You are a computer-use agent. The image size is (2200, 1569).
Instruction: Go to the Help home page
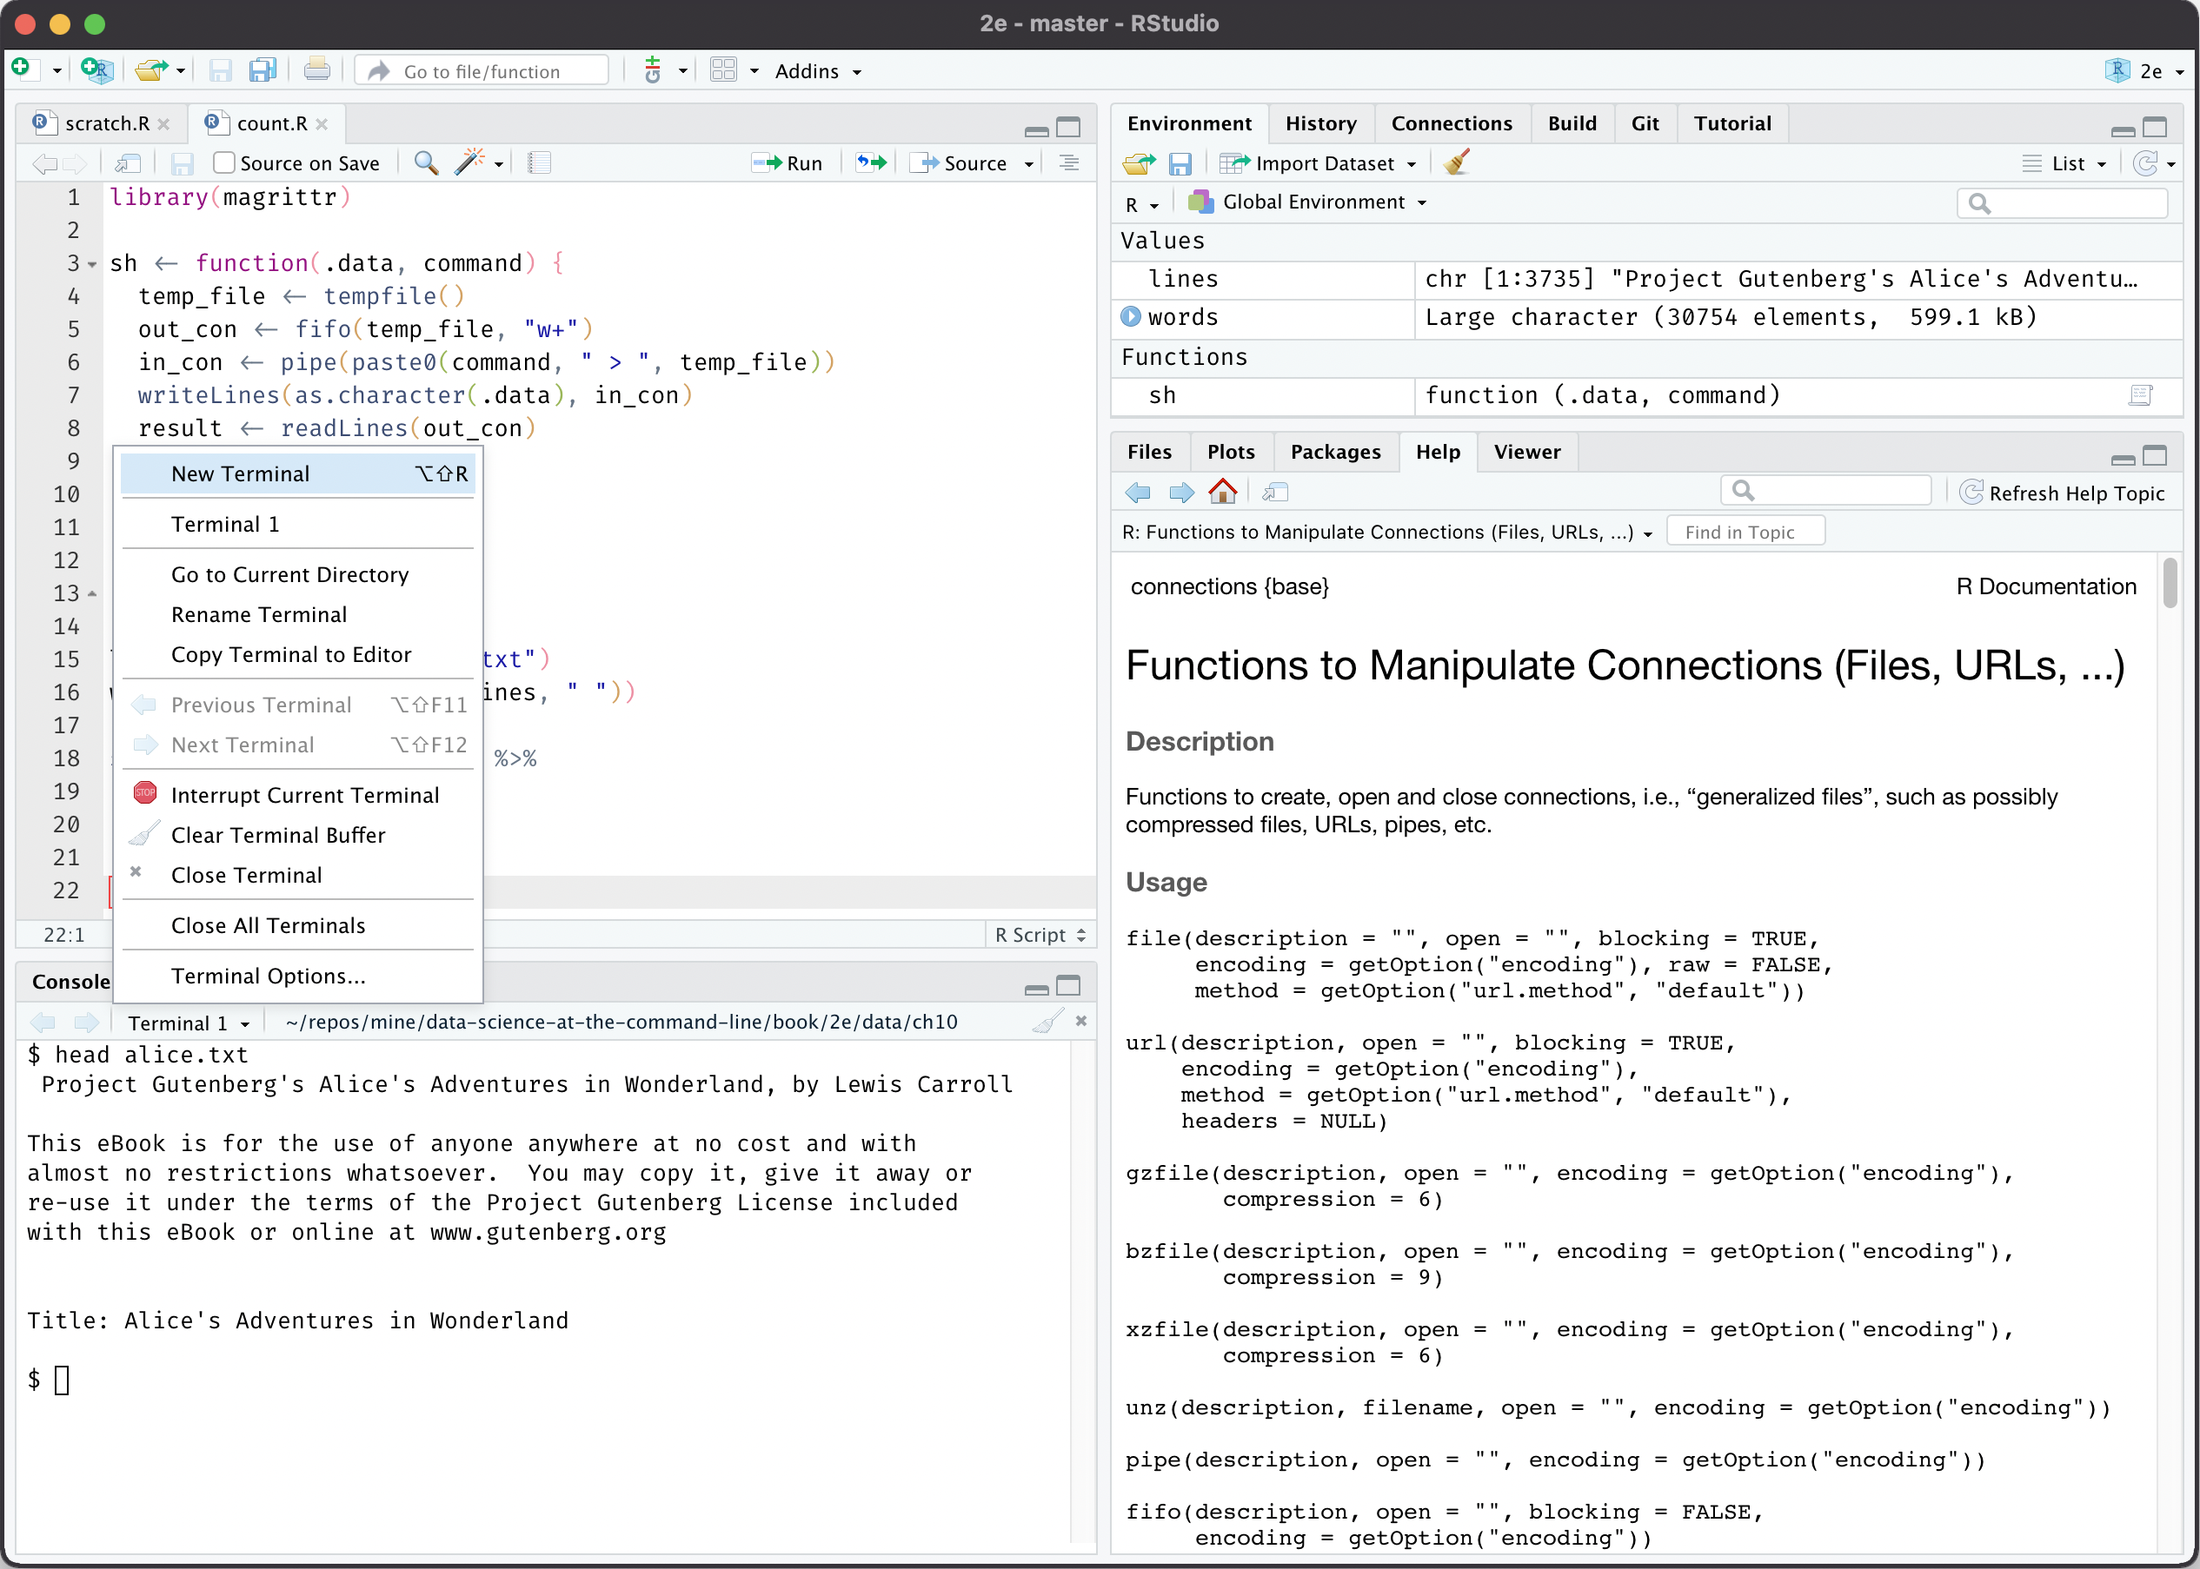click(x=1223, y=492)
